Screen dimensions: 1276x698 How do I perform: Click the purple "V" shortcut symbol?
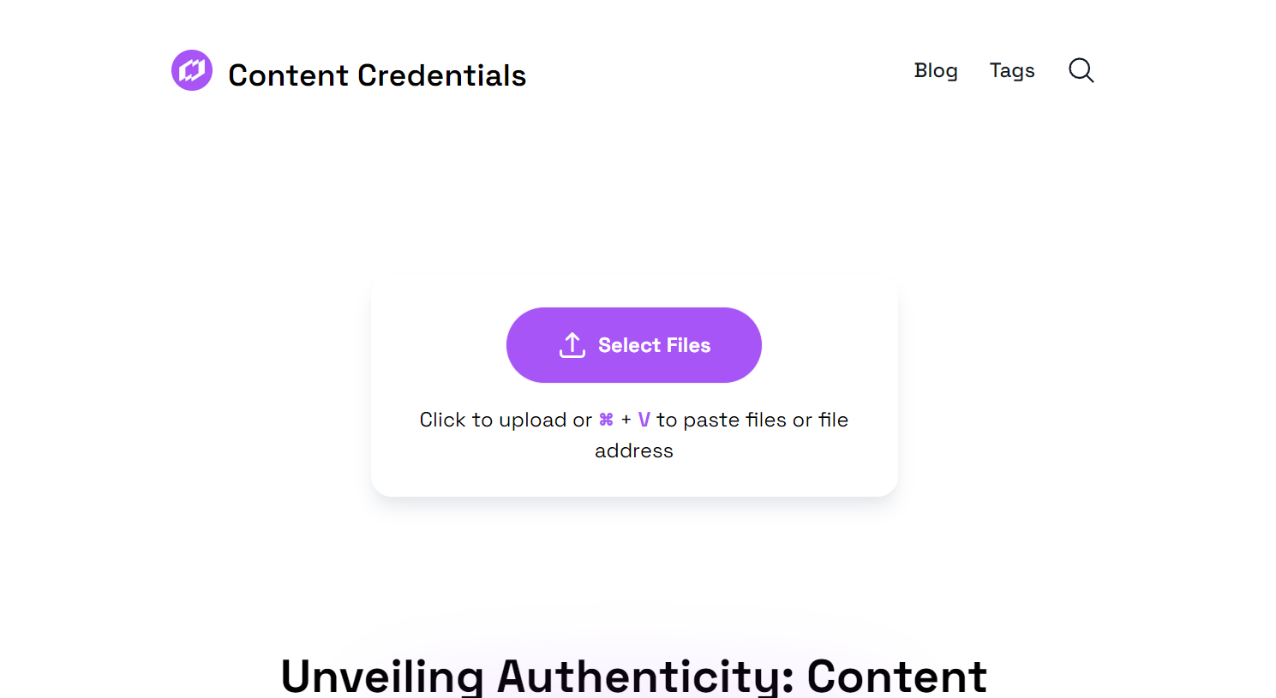[x=644, y=420]
